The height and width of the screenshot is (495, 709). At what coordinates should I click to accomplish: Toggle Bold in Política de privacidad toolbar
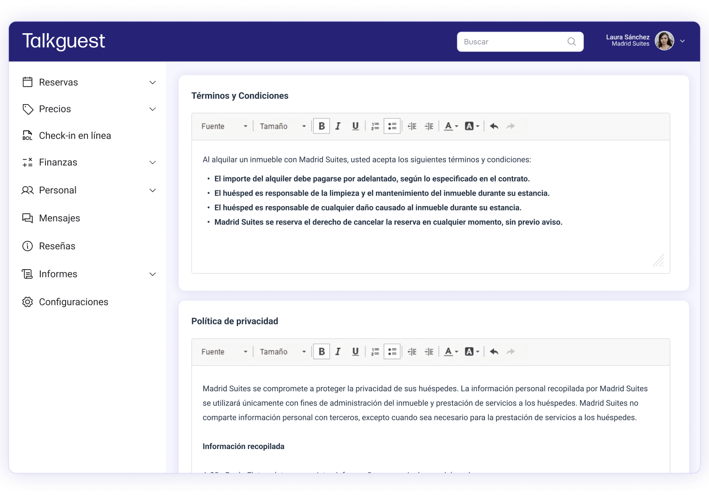(322, 351)
